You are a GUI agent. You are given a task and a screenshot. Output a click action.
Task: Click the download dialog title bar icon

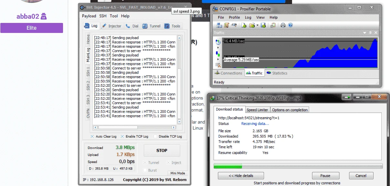coord(213,98)
